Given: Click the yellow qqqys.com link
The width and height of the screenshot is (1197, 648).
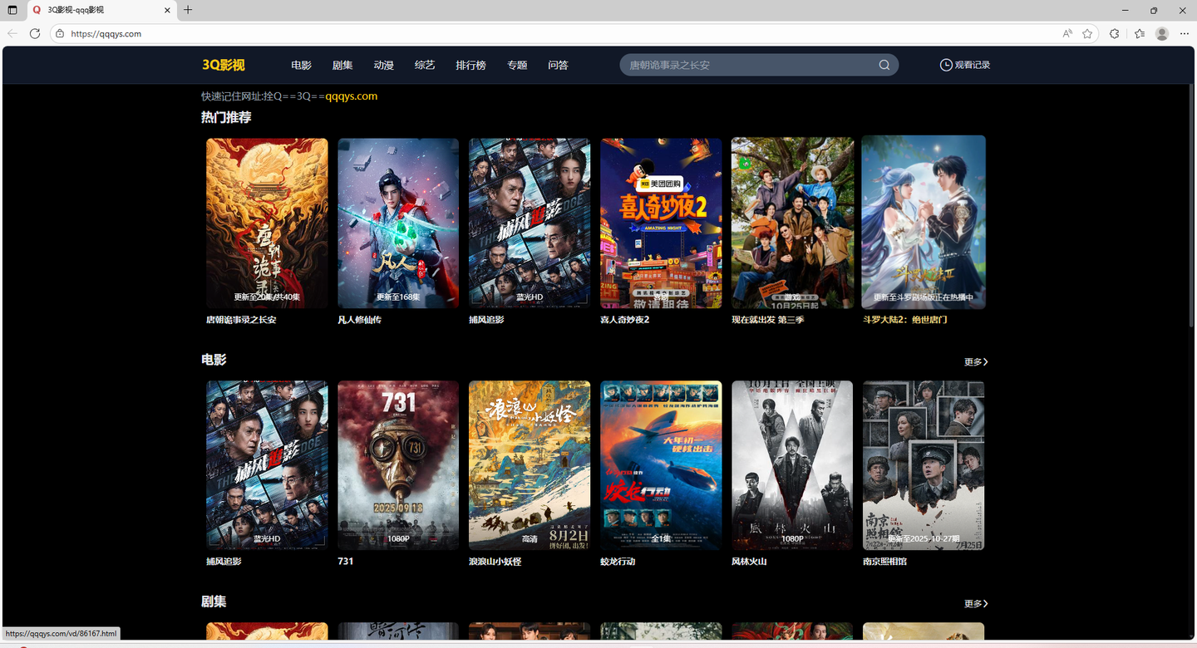Looking at the screenshot, I should [351, 96].
